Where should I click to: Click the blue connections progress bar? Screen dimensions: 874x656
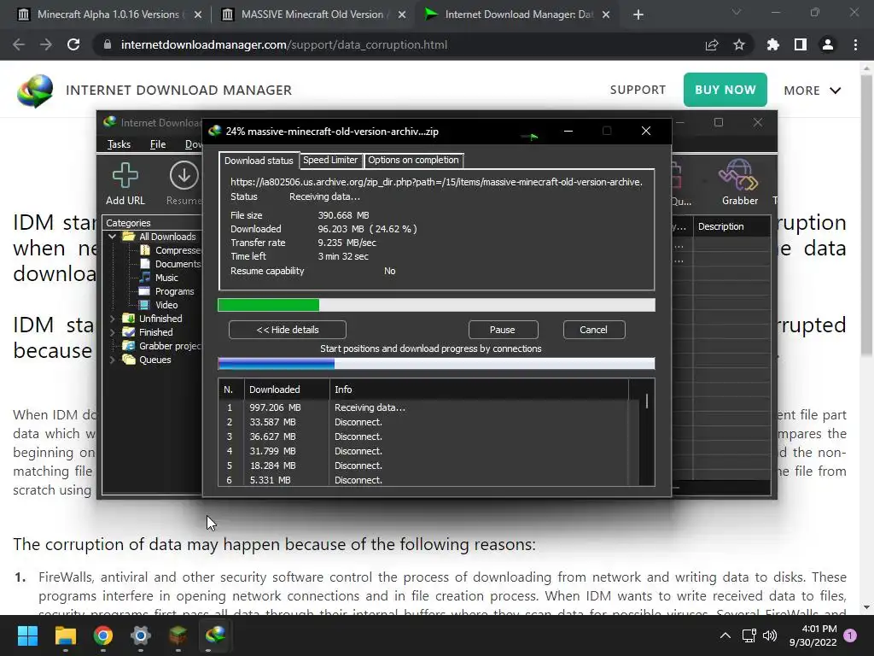point(436,364)
